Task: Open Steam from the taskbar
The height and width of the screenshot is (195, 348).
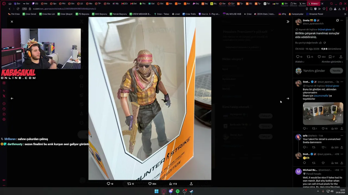Action: coord(191,191)
